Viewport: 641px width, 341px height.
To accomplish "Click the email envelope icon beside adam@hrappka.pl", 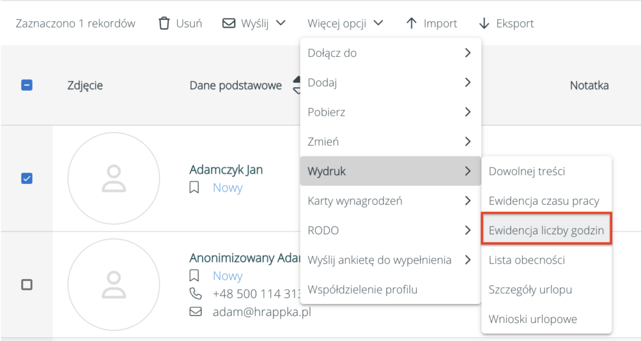I will tap(195, 311).
